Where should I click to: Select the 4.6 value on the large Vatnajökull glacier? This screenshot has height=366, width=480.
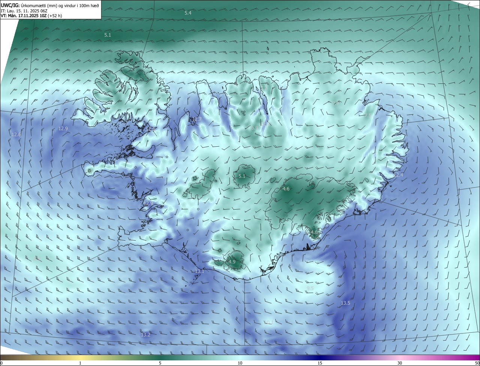pyautogui.click(x=286, y=189)
